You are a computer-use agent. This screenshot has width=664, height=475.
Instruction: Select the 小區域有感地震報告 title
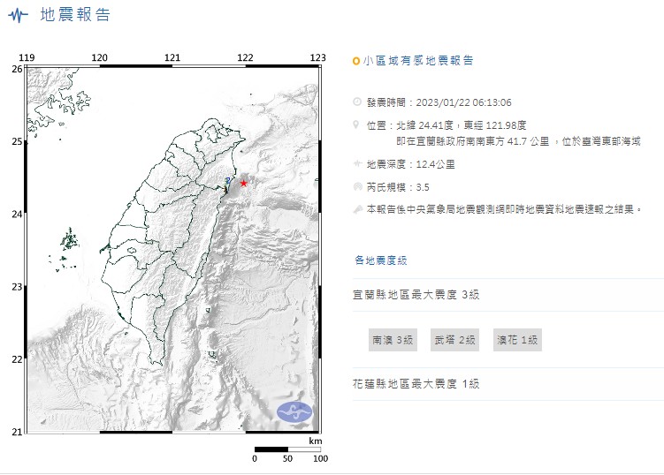(418, 61)
